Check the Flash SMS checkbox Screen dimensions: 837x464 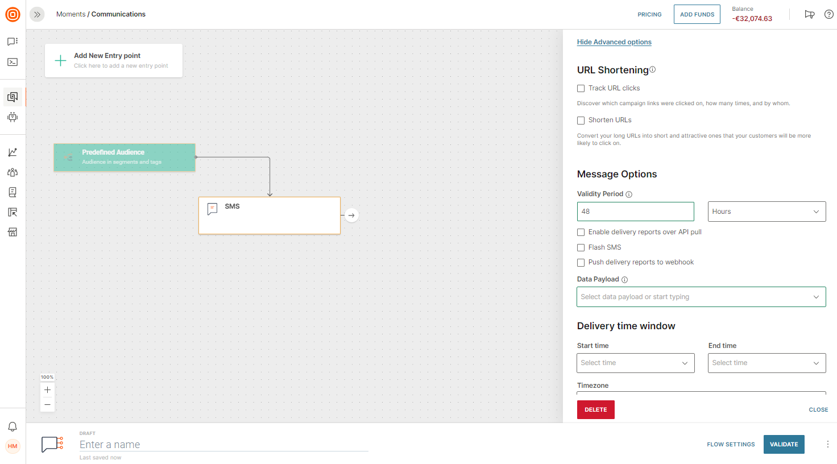tap(581, 247)
